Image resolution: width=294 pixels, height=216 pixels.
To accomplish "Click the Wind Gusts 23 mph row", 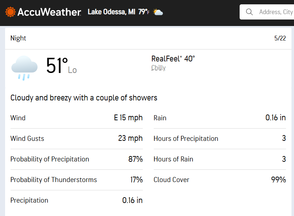I will pyautogui.click(x=76, y=139).
